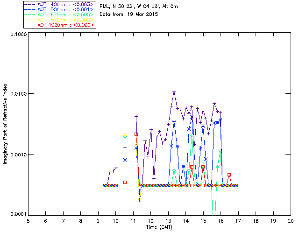Click the x-axis tick label 14

tap(186, 221)
